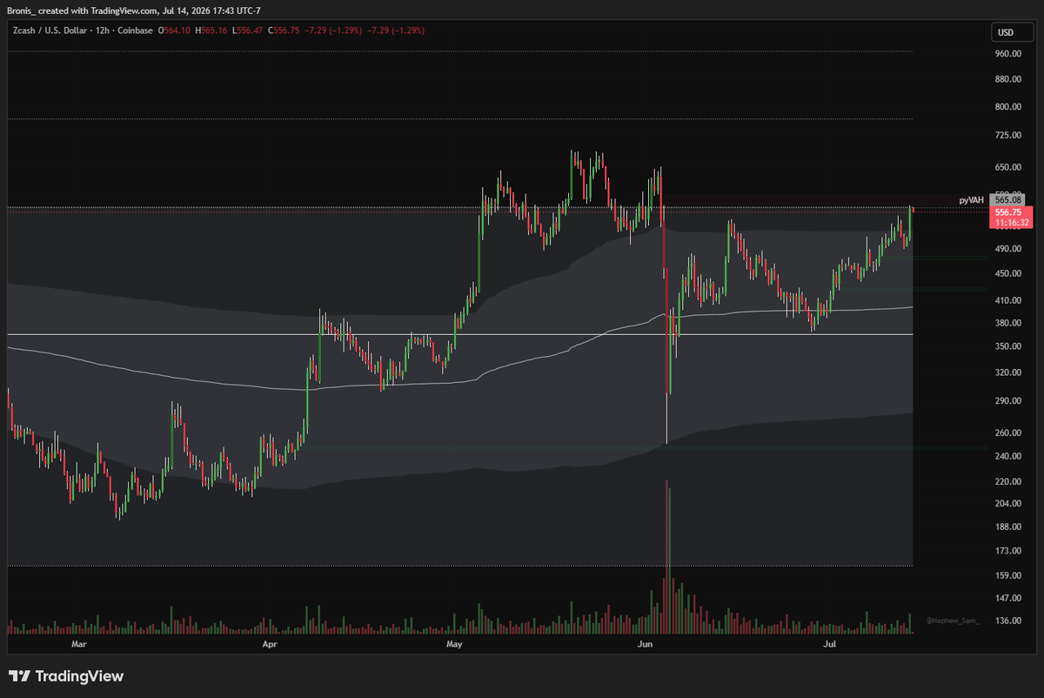
Task: Click the 'Jul' label on time axis
Action: (829, 645)
